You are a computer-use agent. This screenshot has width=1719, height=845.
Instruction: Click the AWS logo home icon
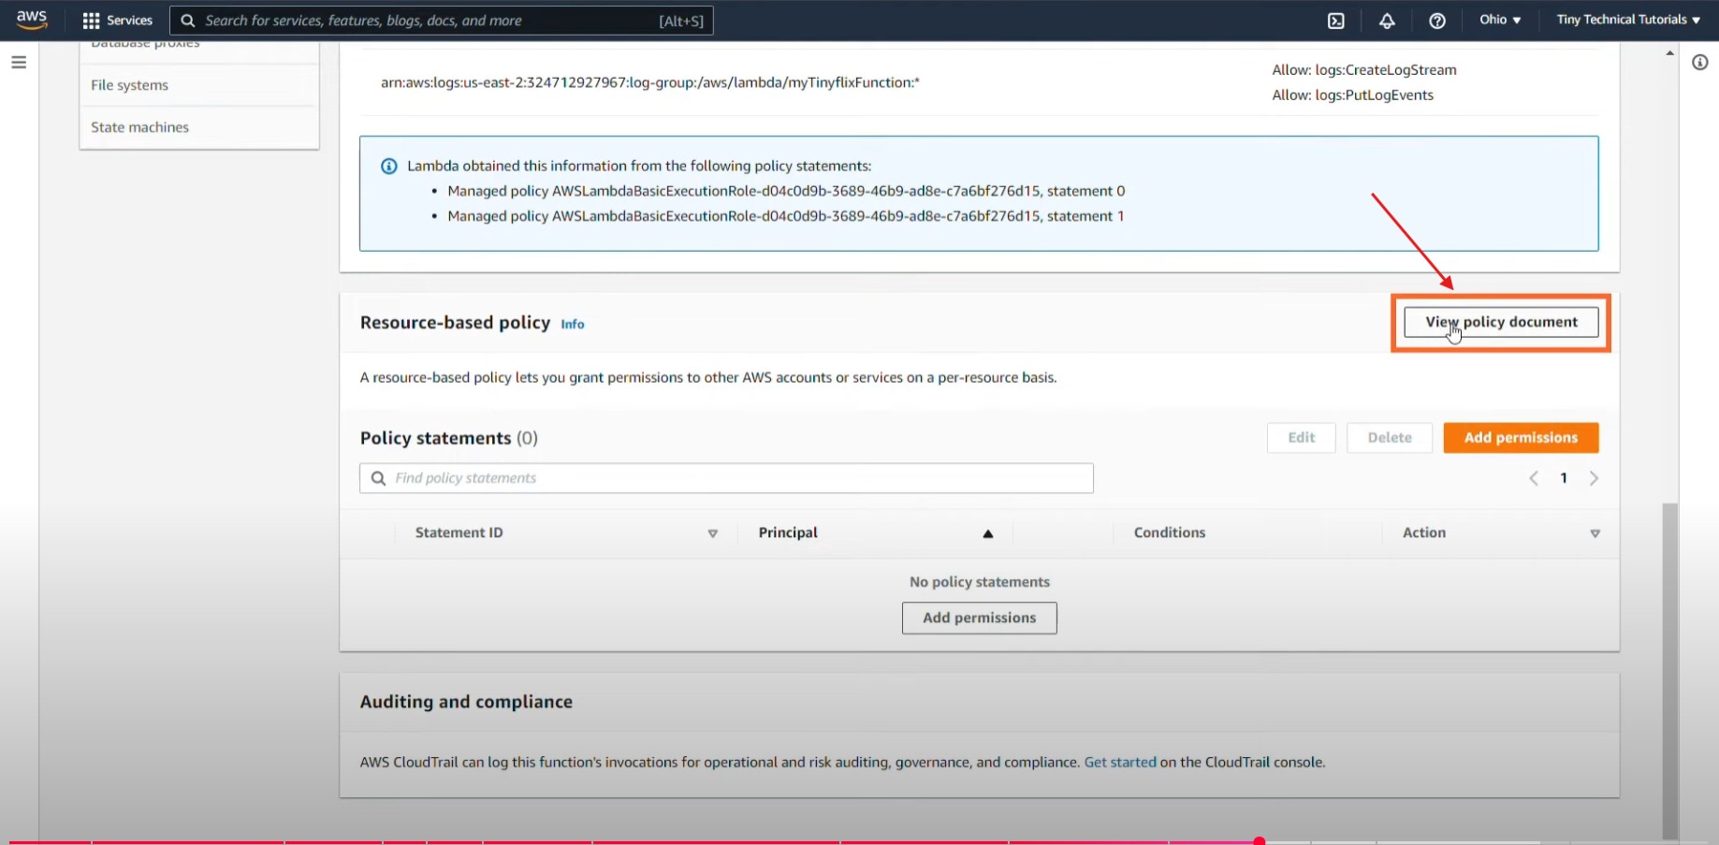point(31,20)
